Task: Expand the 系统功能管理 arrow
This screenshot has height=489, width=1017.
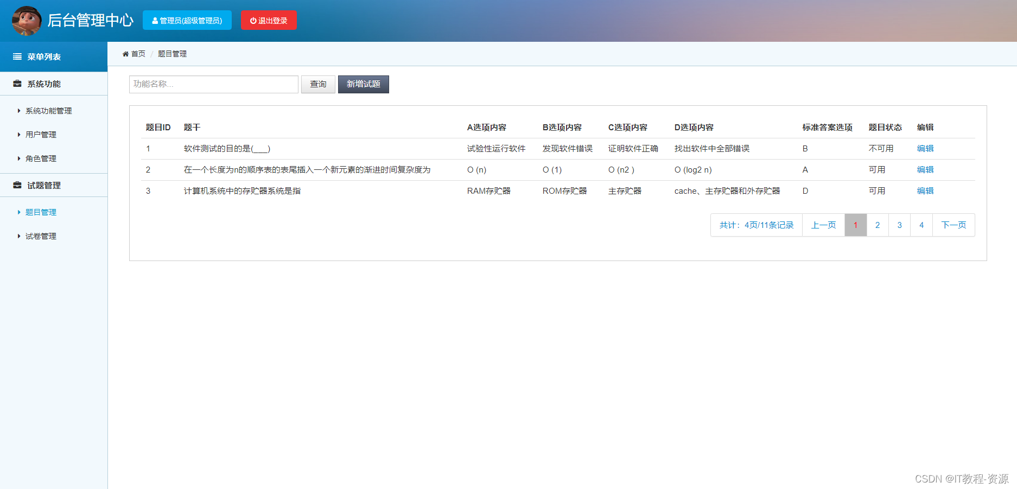Action: pos(19,111)
